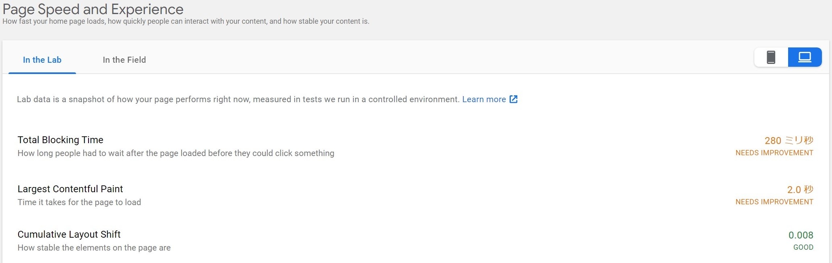The image size is (832, 263).
Task: Open the In the Field tab
Action: 124,60
